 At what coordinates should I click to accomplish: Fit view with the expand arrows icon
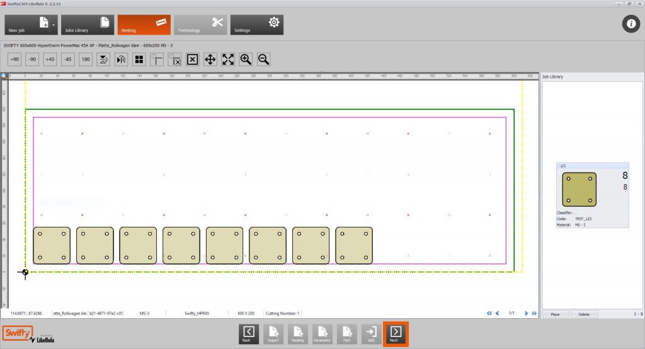(x=228, y=59)
